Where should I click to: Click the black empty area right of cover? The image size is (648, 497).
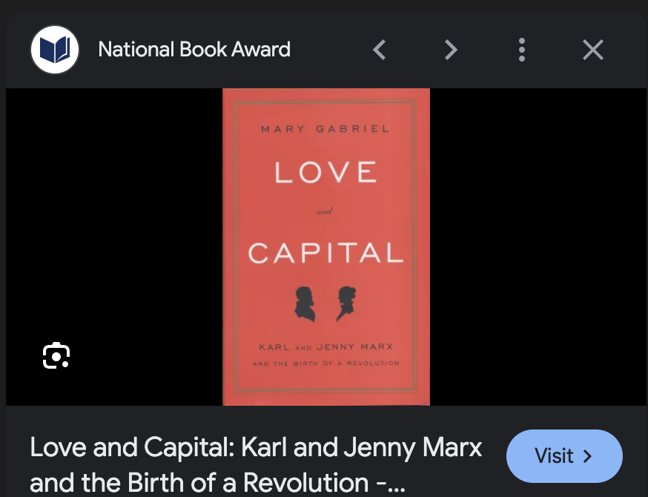[538, 247]
